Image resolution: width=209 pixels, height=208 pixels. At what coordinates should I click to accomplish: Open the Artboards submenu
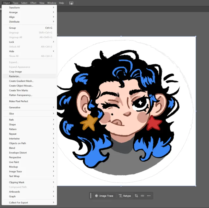[x=29, y=192]
